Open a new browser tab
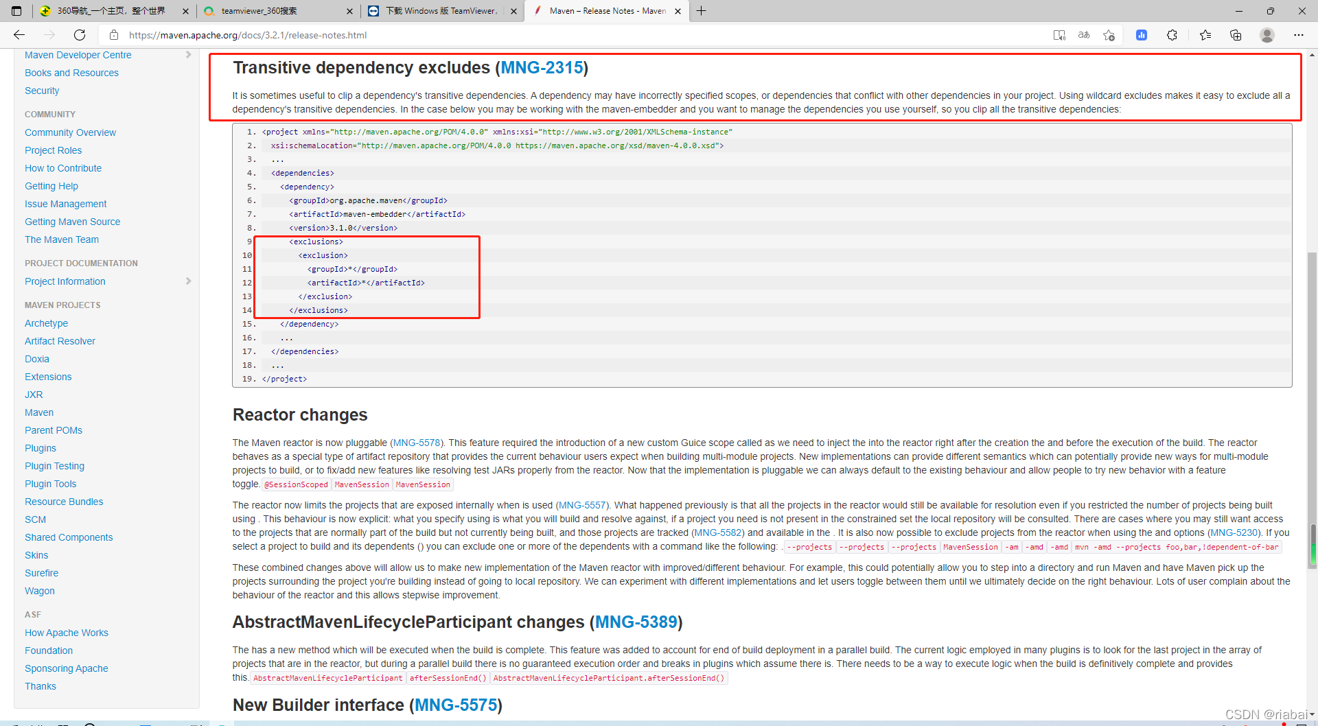1318x726 pixels. pos(701,11)
